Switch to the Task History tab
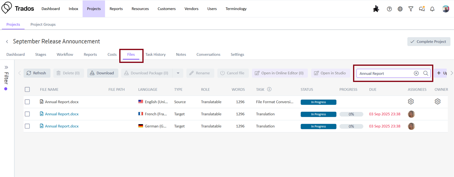 [x=155, y=55]
